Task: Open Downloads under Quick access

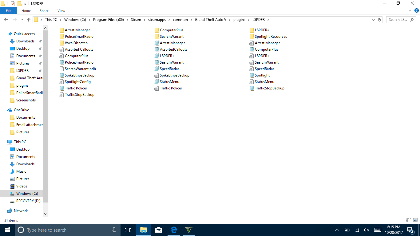Action: click(25, 41)
